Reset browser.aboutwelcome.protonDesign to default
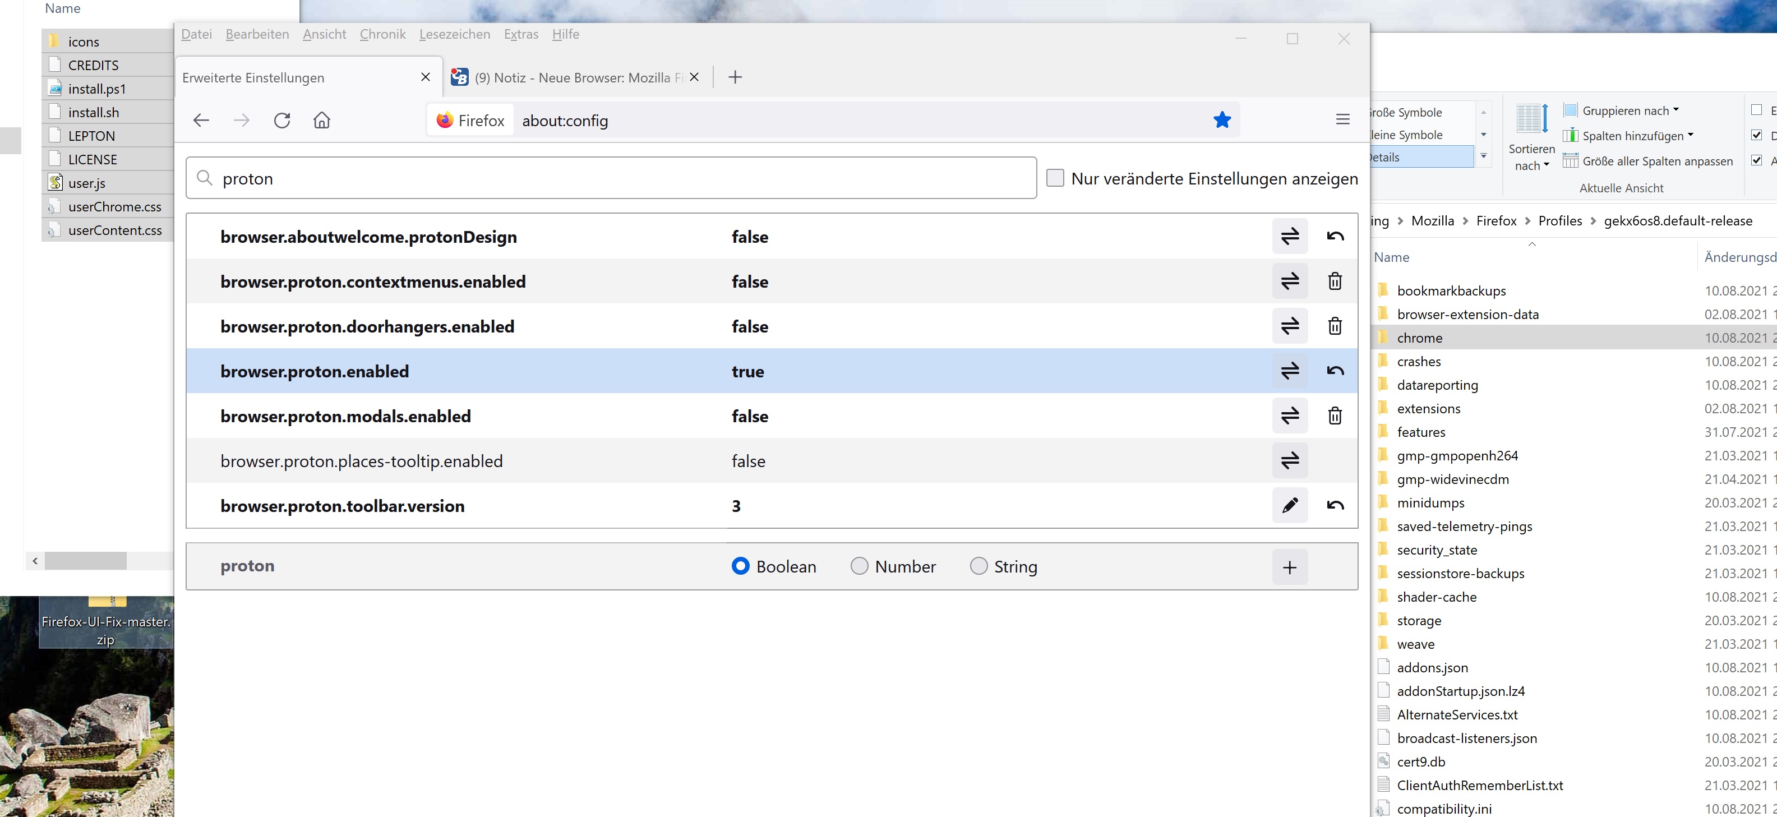Screen dimensions: 1777x817 click(x=1335, y=237)
